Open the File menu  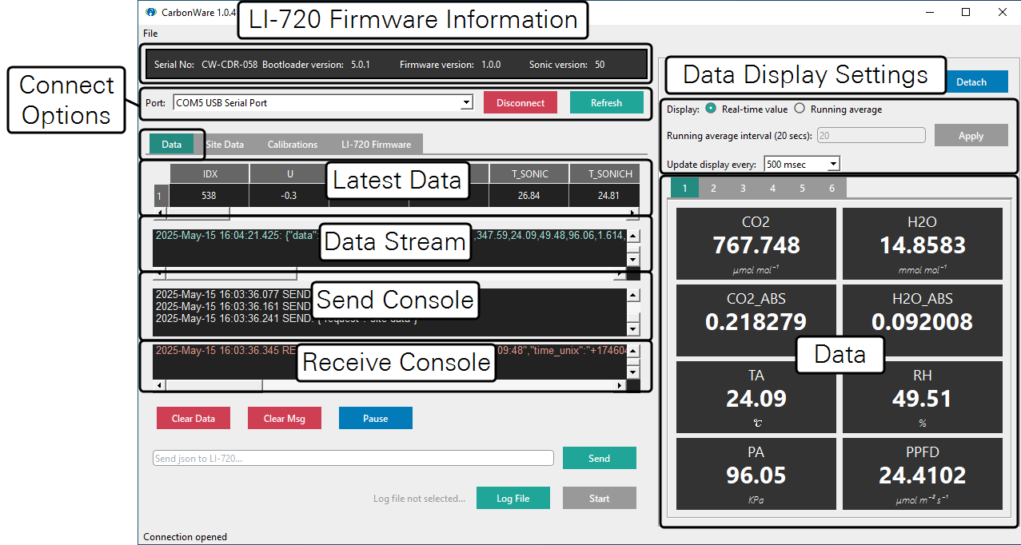150,34
